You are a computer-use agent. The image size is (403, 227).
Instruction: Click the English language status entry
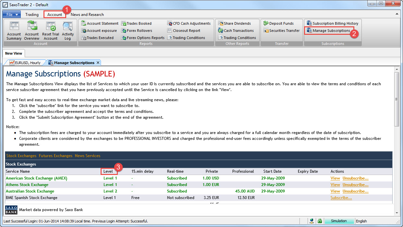[x=361, y=221]
